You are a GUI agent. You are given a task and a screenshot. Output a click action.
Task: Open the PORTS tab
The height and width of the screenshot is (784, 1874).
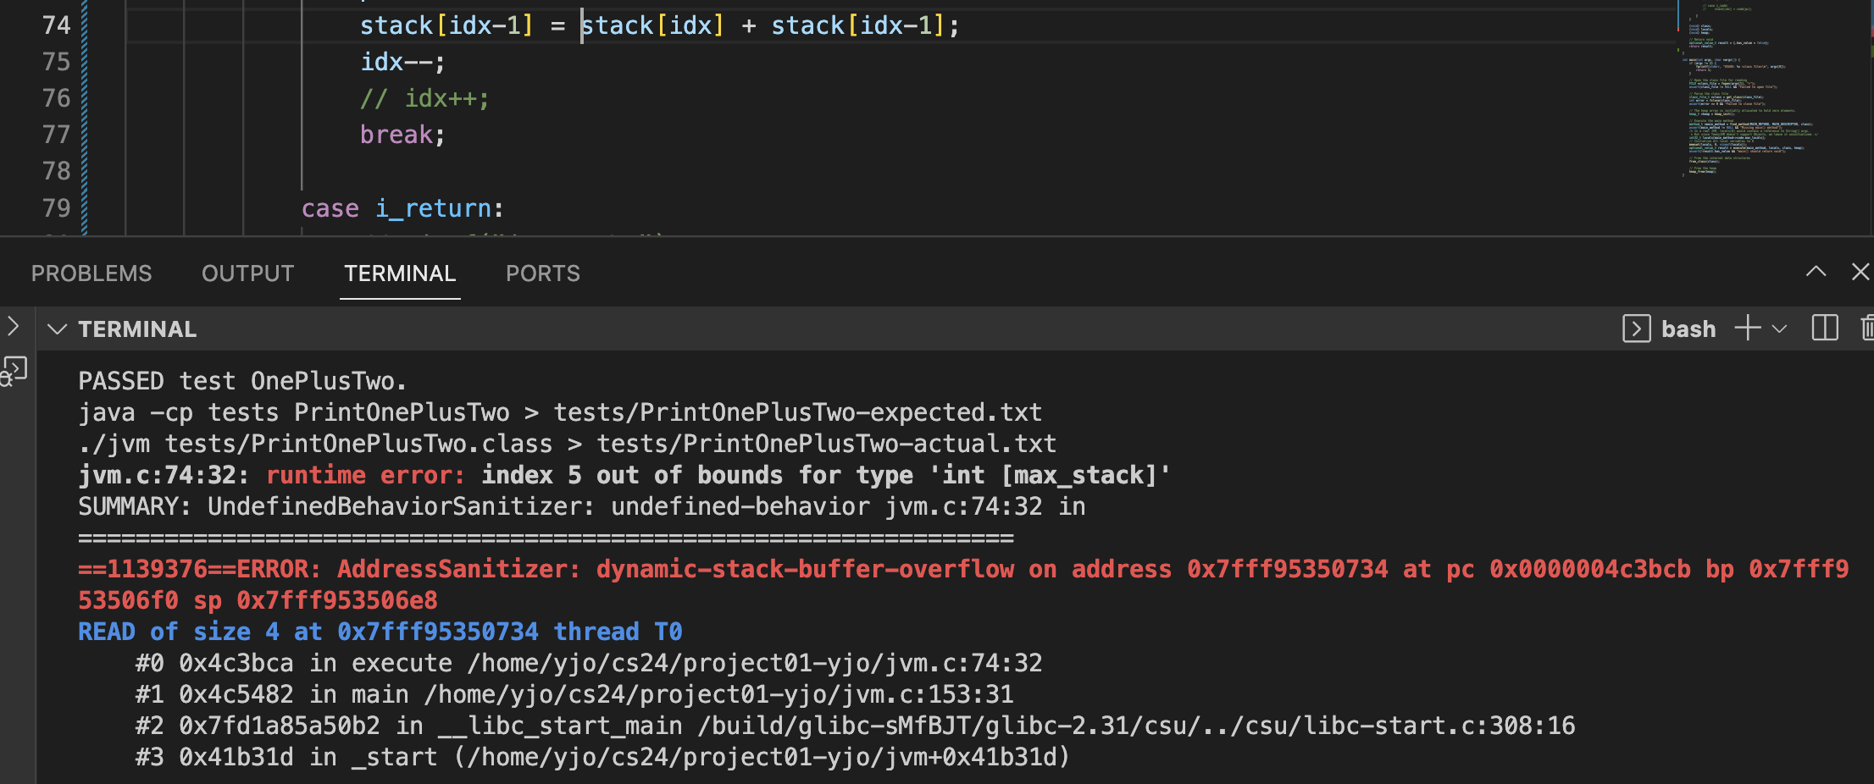click(x=542, y=273)
